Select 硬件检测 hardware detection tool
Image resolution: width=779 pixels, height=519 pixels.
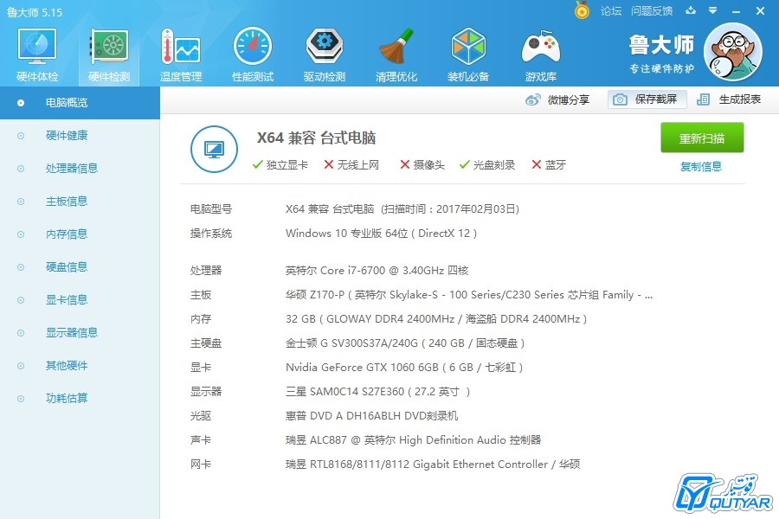(109, 54)
